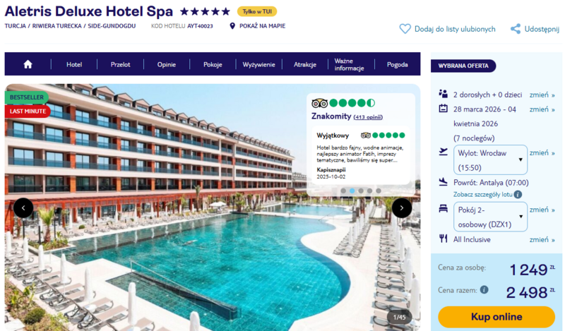
Task: Select second review carousel dot
Action: [352, 191]
